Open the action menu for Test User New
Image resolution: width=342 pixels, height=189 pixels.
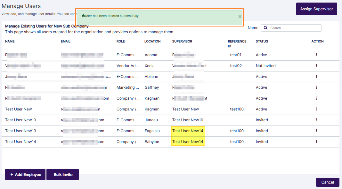316,109
